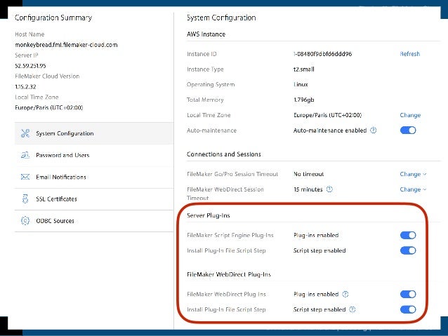
Task: Click the Configuration Summary title
Action: [53, 18]
